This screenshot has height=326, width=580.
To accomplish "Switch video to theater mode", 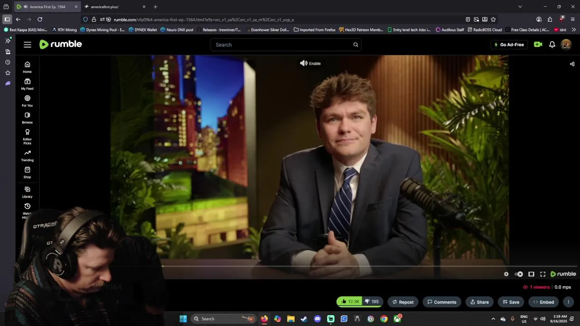I will pyautogui.click(x=531, y=274).
